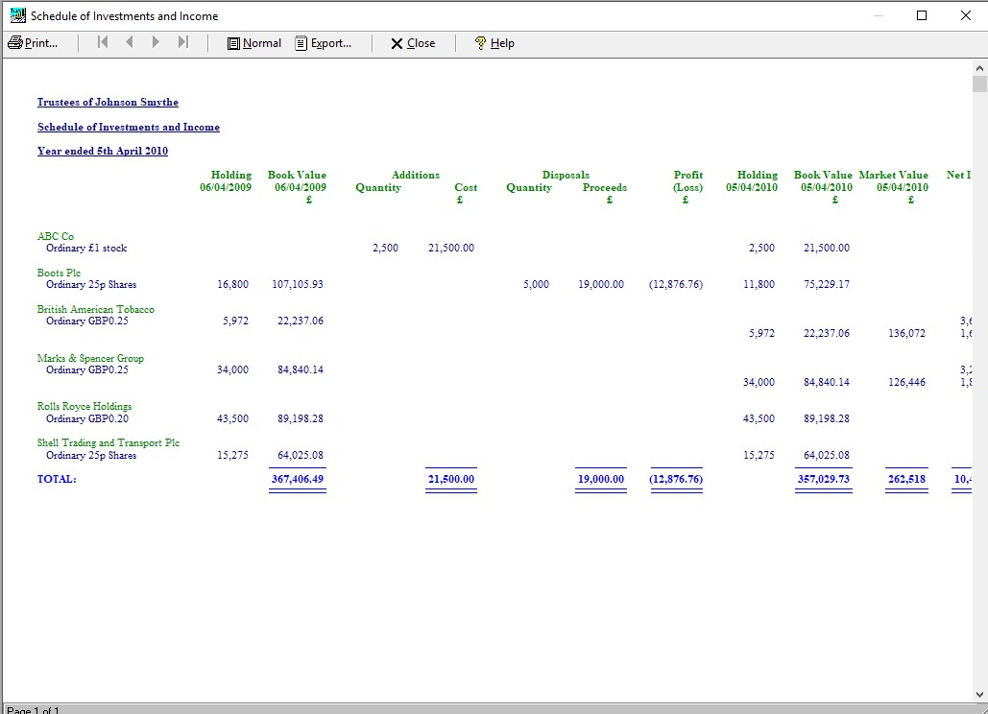This screenshot has height=714, width=988.
Task: Click the scroll up arrow
Action: tap(979, 67)
